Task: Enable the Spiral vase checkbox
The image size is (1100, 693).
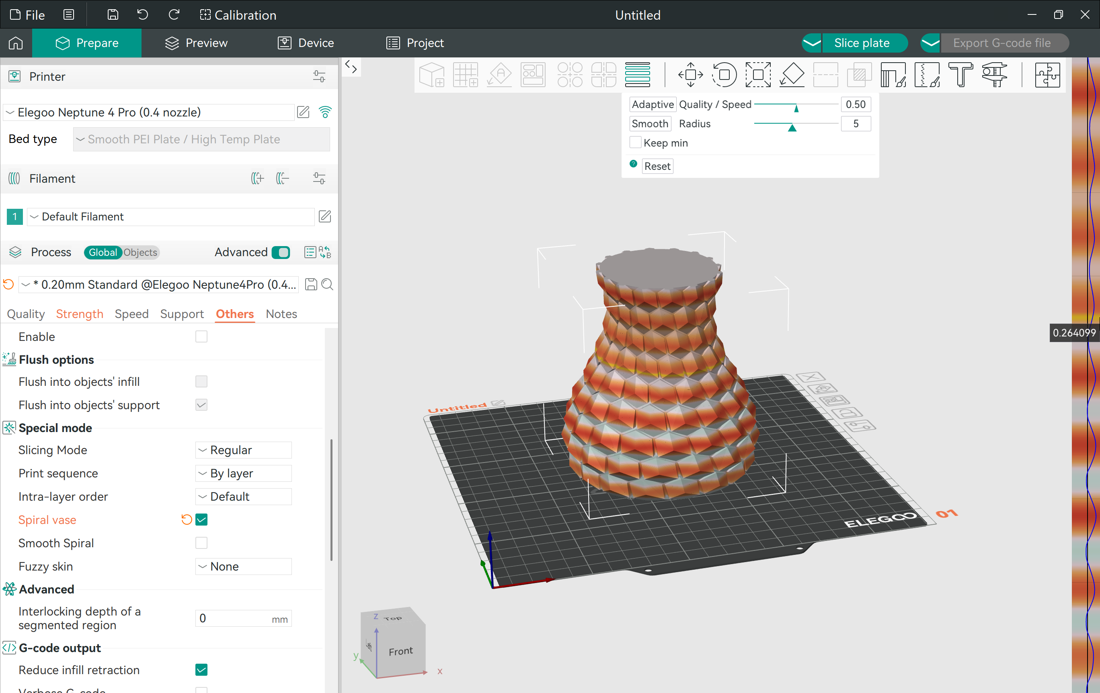Action: [201, 520]
